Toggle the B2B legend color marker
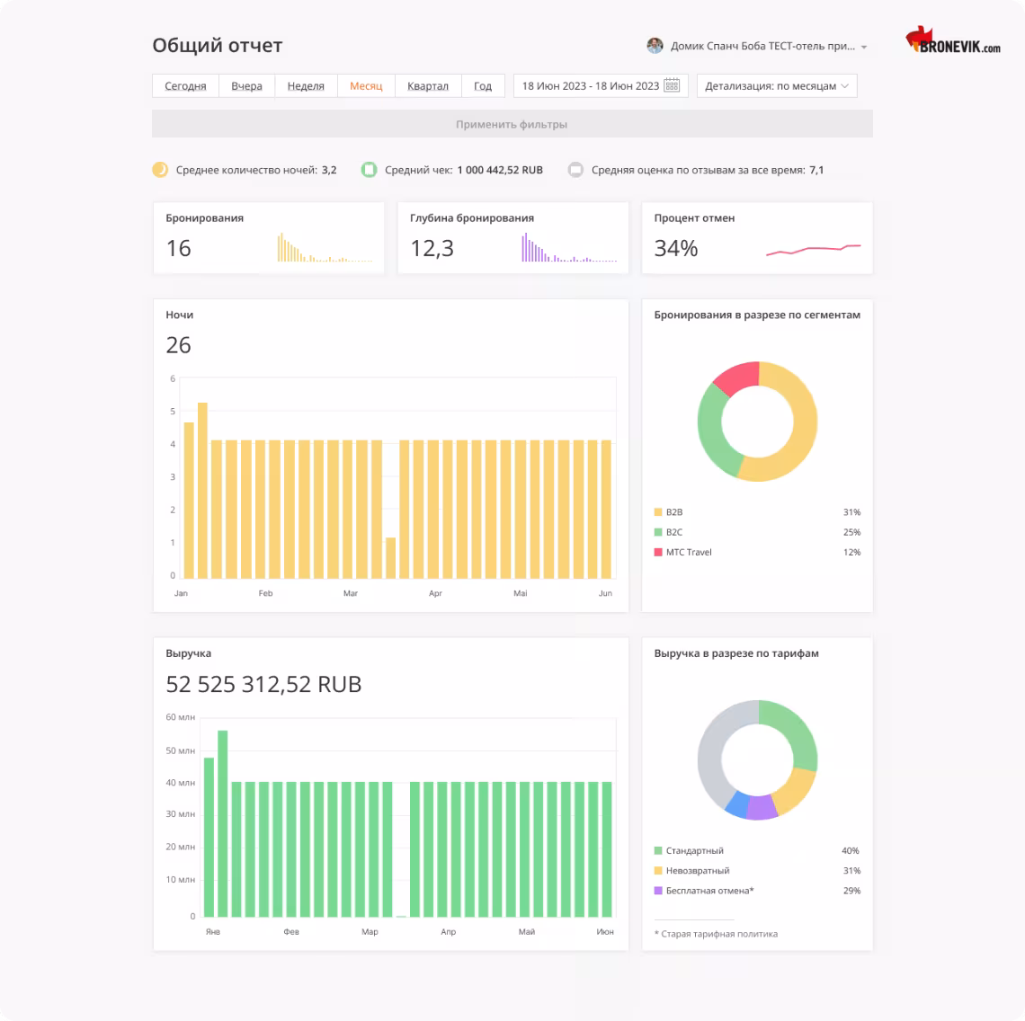The width and height of the screenshot is (1025, 1021). [x=658, y=512]
